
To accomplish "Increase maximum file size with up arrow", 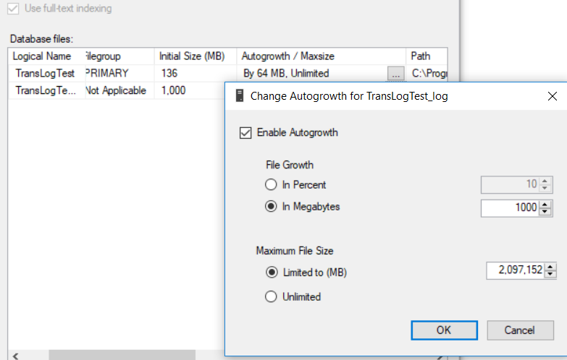I will coord(550,267).
